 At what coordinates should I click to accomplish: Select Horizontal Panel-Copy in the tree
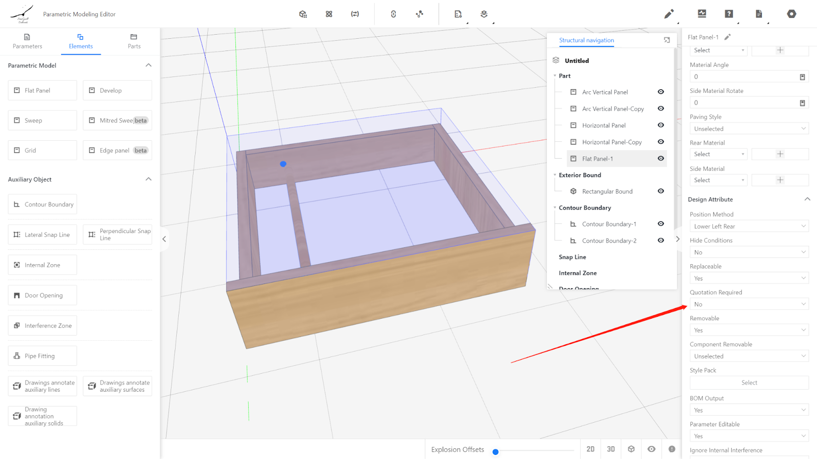612,142
